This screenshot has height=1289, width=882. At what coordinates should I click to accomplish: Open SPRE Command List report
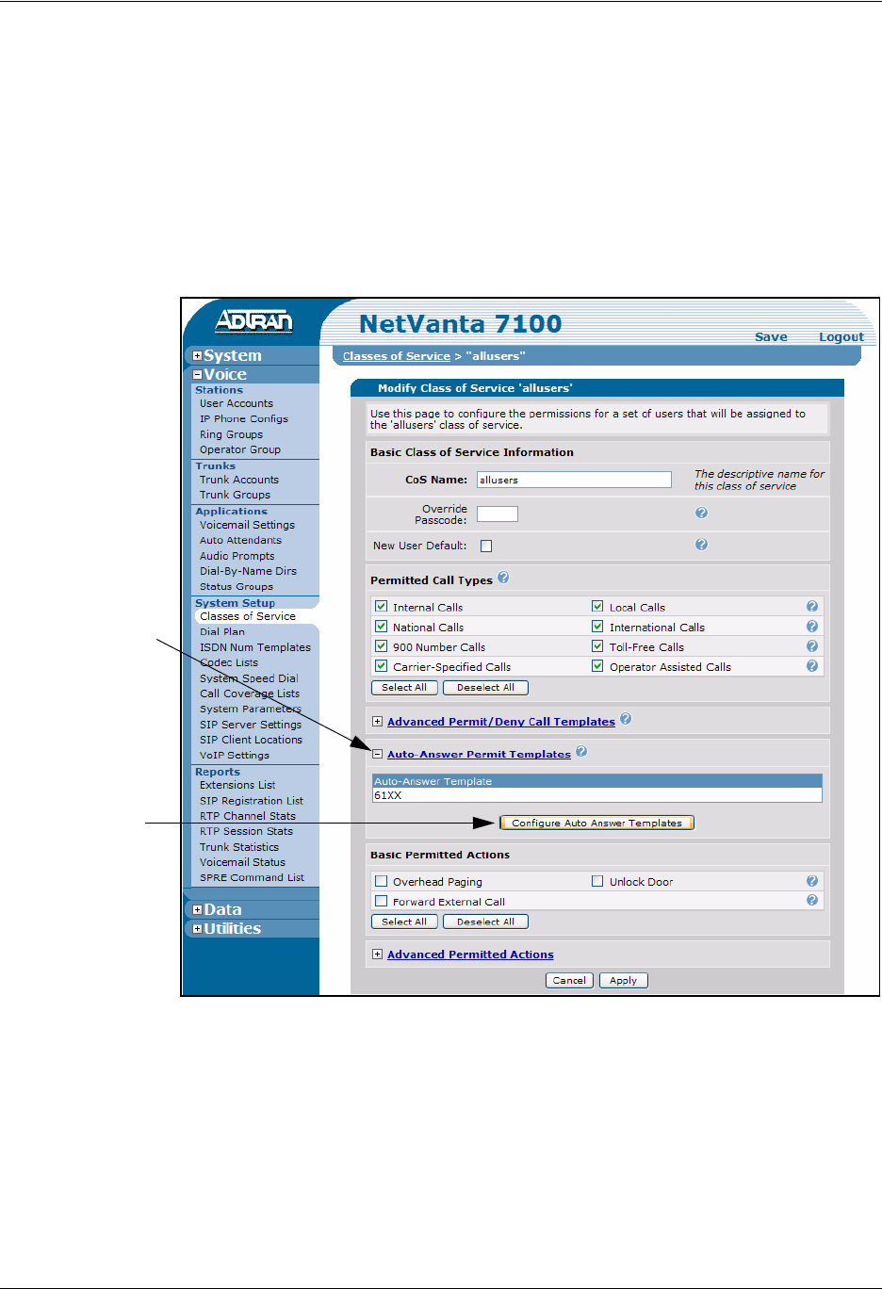[x=252, y=877]
